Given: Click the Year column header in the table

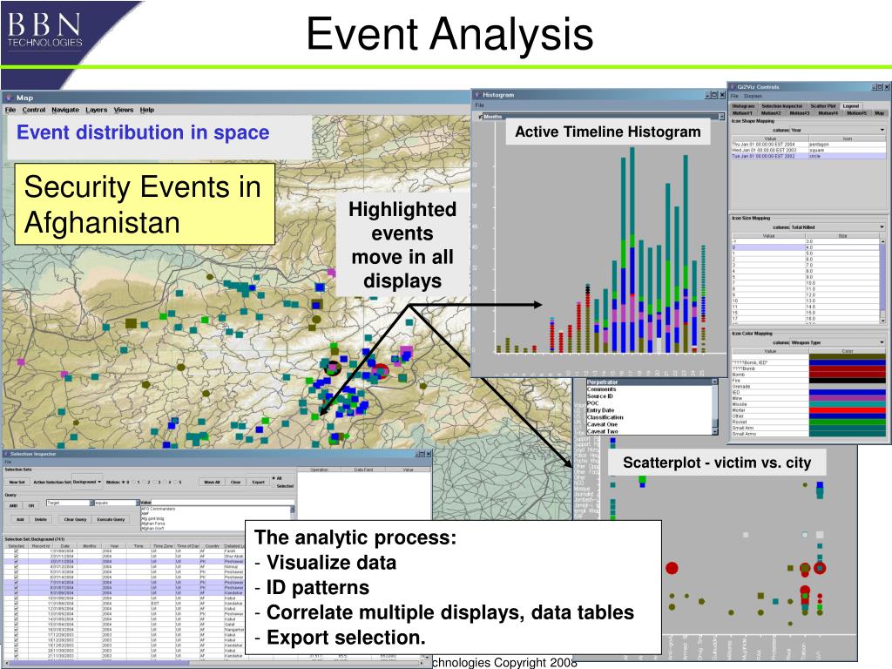Looking at the screenshot, I should (114, 546).
